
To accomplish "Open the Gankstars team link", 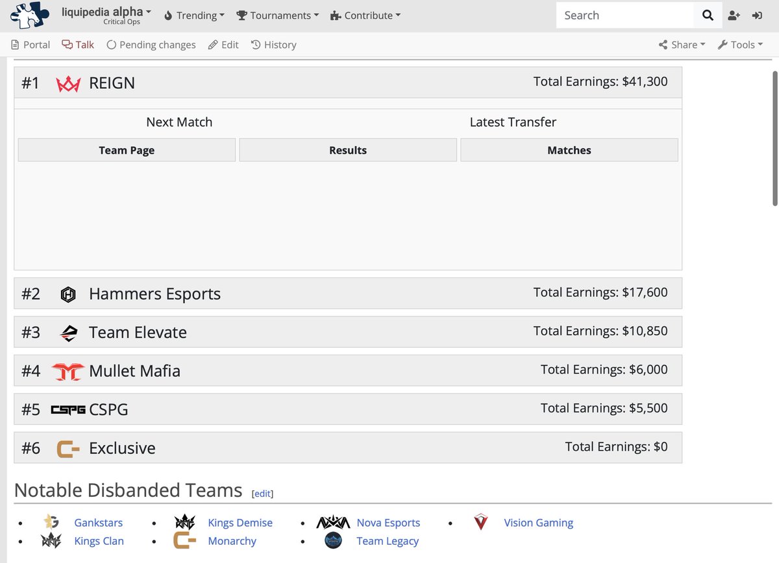I will click(x=98, y=523).
